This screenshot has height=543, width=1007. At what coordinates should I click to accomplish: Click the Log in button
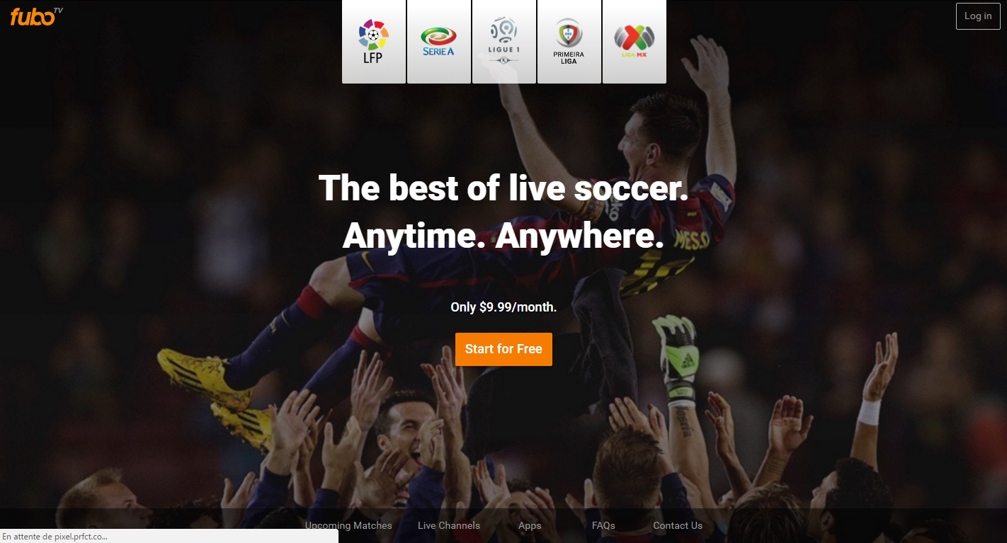978,16
